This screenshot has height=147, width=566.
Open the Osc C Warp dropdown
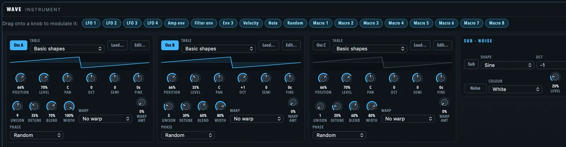[408, 119]
